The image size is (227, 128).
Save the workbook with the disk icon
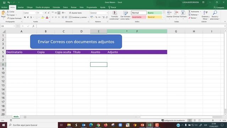tap(4, 2)
